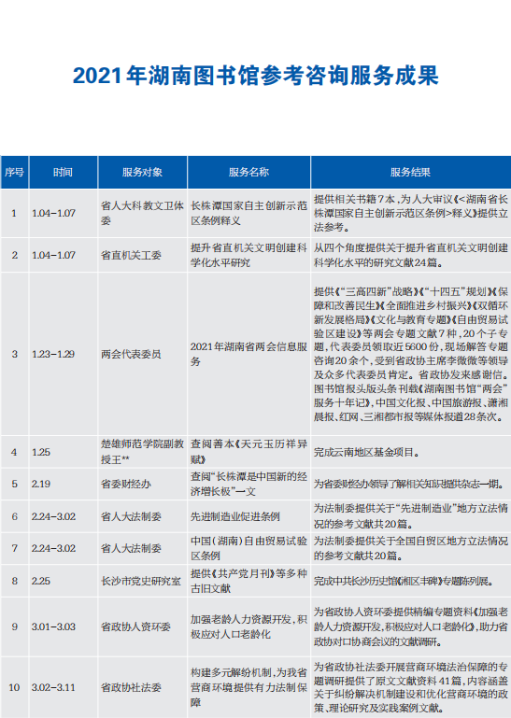The width and height of the screenshot is (511, 718).
Task: Select the 省政协人资环委 cell in row 9
Action: [142, 626]
